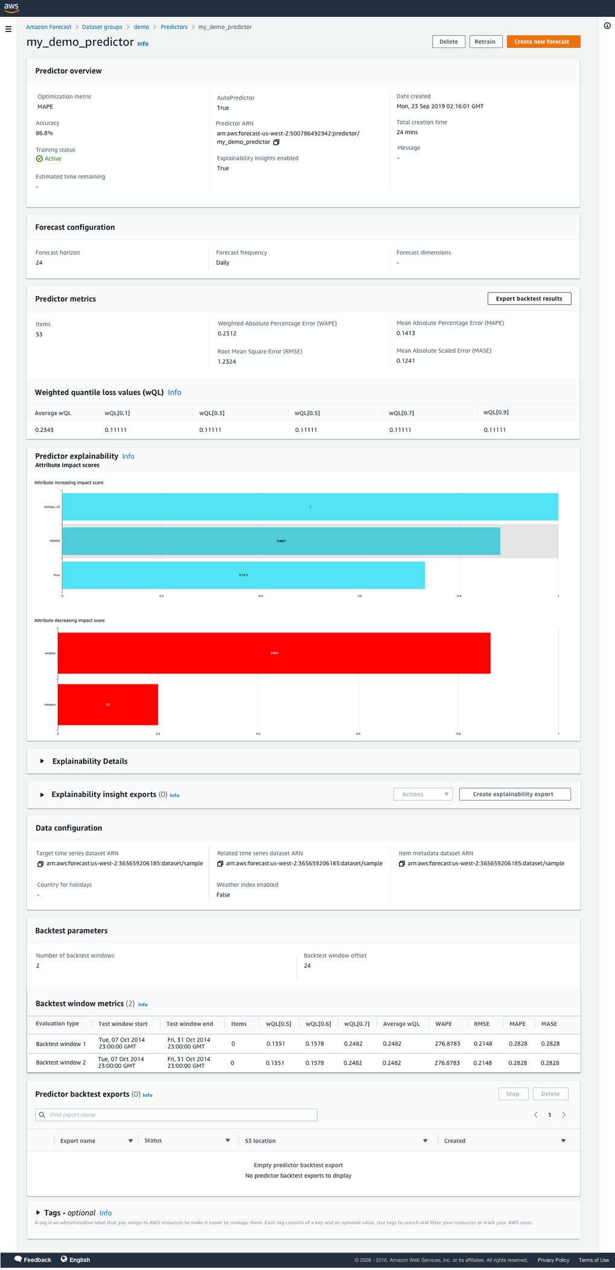Open Info link for Weighted quantile loss

pos(174,393)
